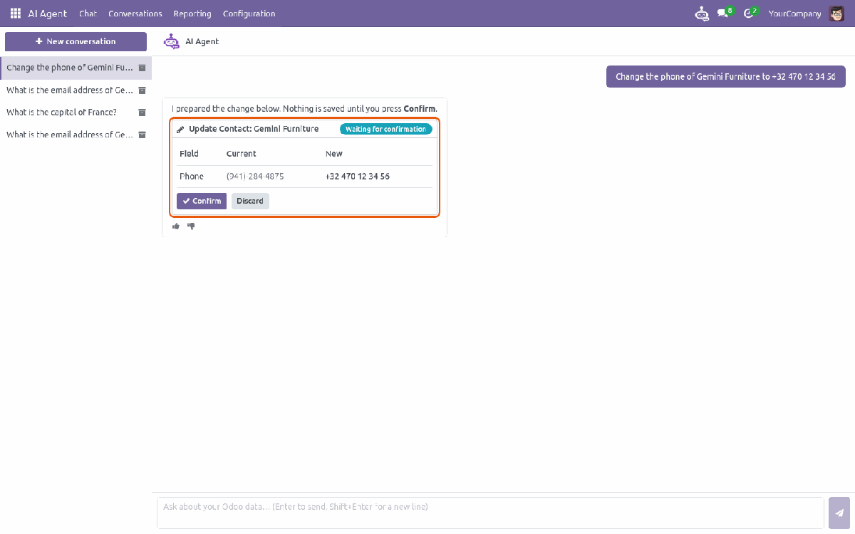
Task: Click the 'I prepared the change below' message text
Action: [x=304, y=109]
